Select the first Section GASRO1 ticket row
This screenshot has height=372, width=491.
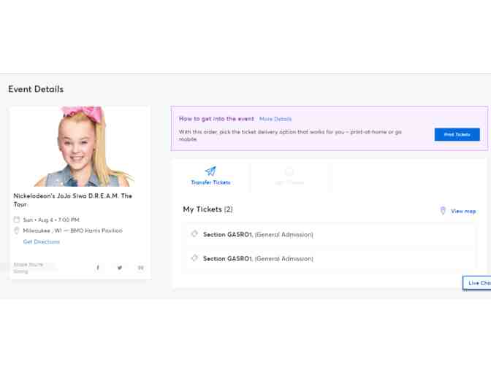(x=329, y=235)
